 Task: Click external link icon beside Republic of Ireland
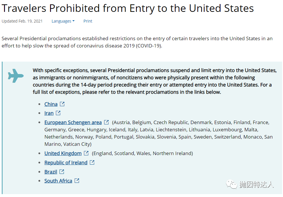92,162
